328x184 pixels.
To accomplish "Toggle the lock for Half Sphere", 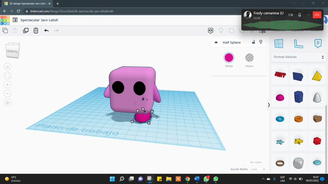I will tap(253, 42).
